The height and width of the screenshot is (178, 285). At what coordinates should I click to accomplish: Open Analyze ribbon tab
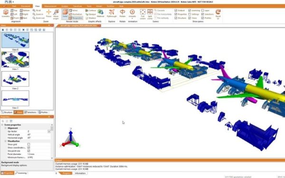[65, 6]
